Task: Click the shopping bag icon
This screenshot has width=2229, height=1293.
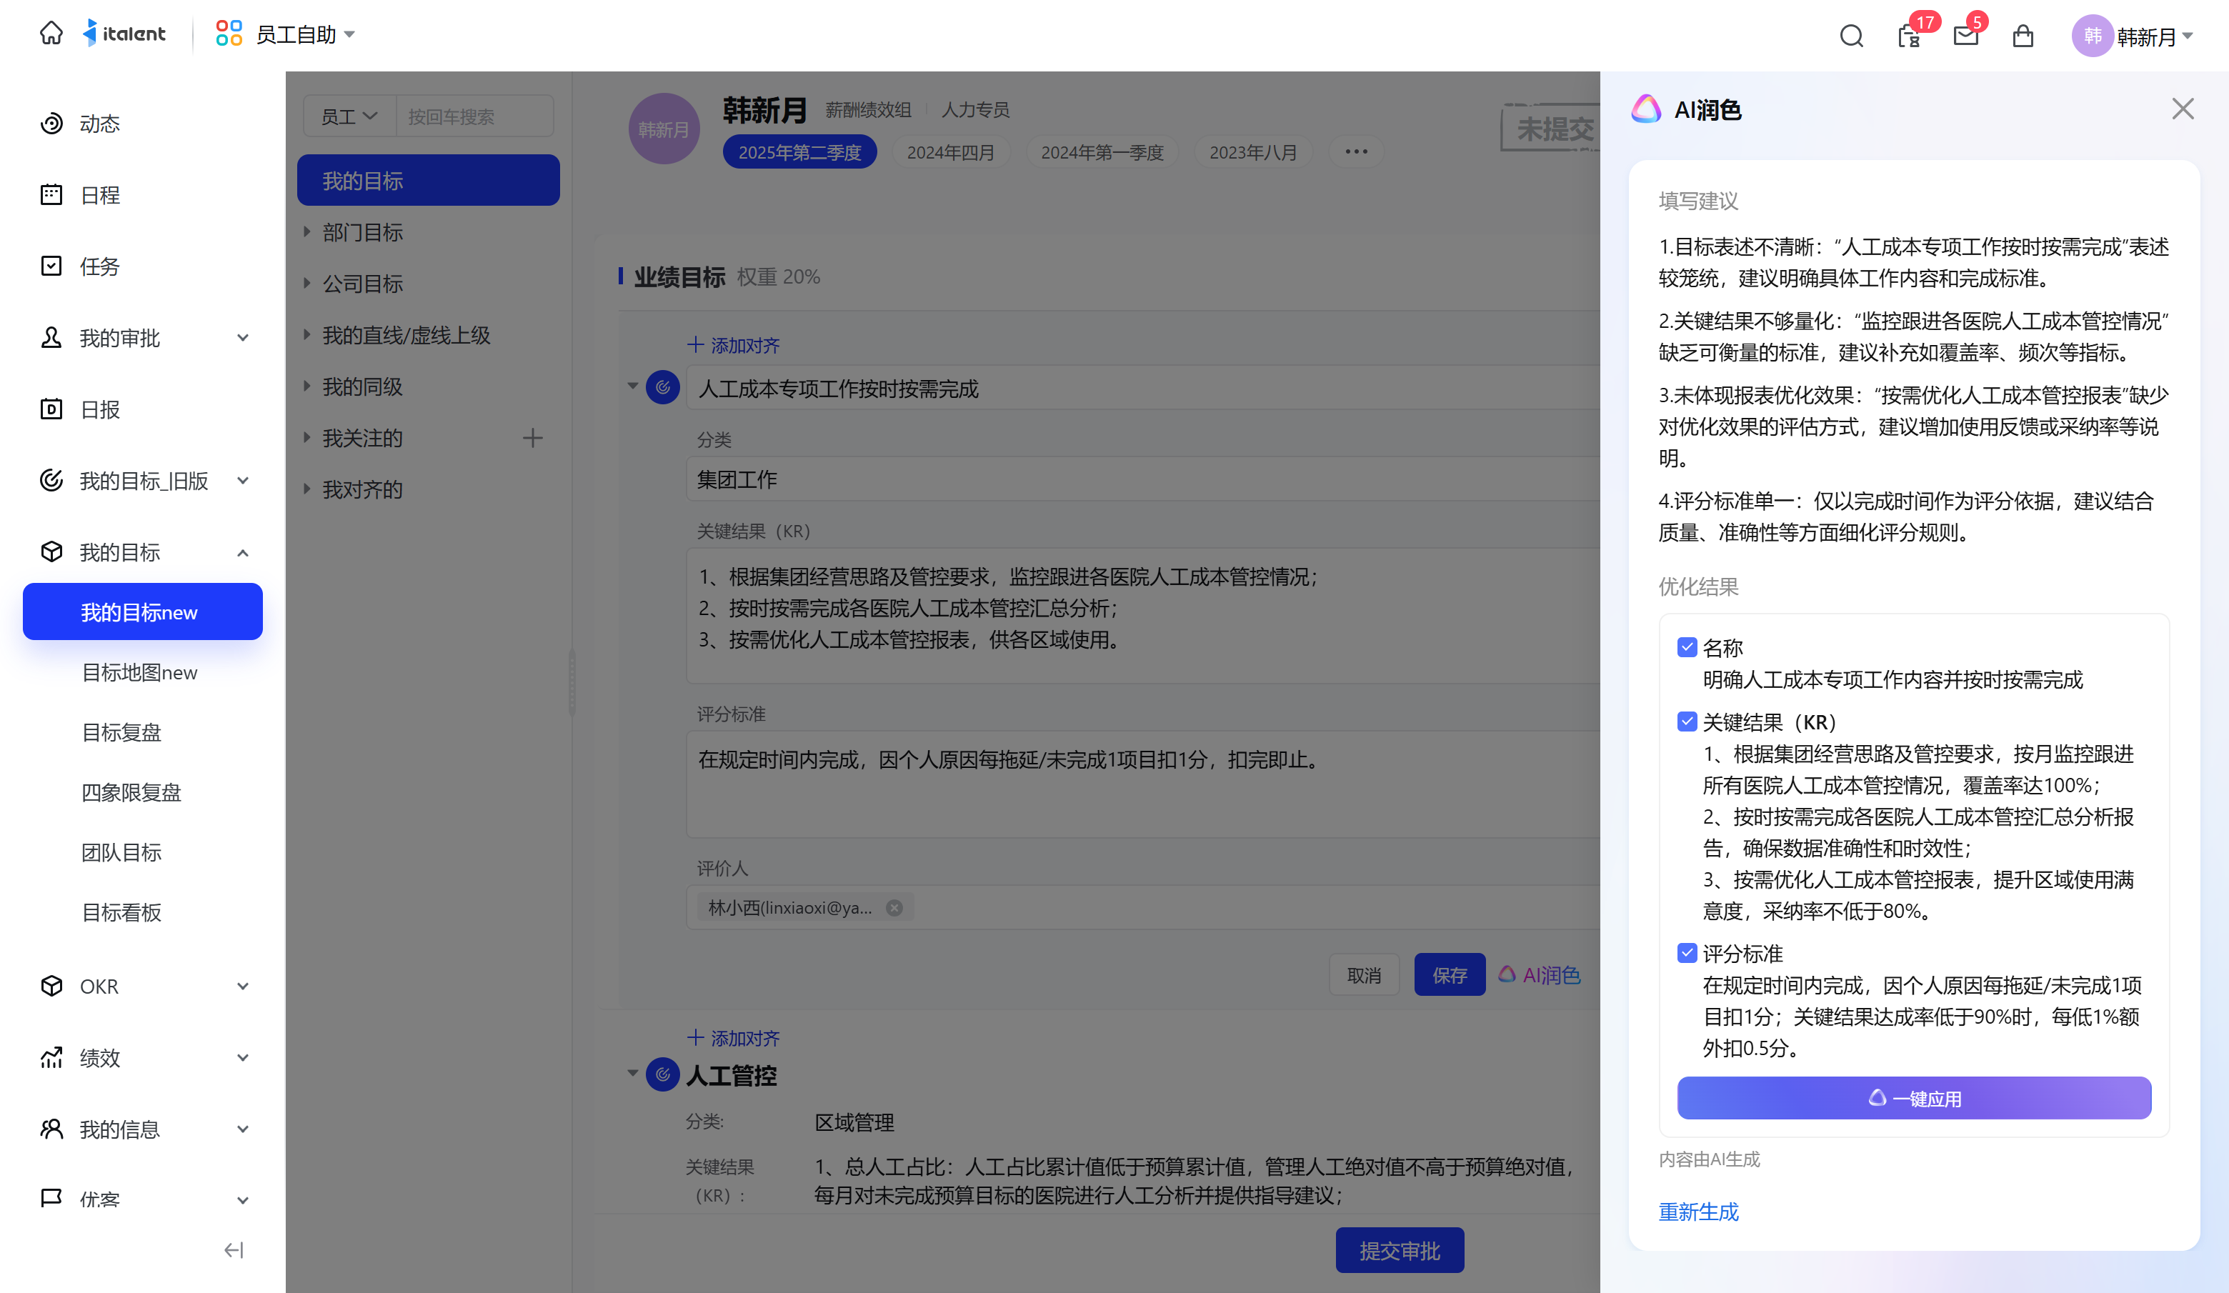Action: 2022,36
